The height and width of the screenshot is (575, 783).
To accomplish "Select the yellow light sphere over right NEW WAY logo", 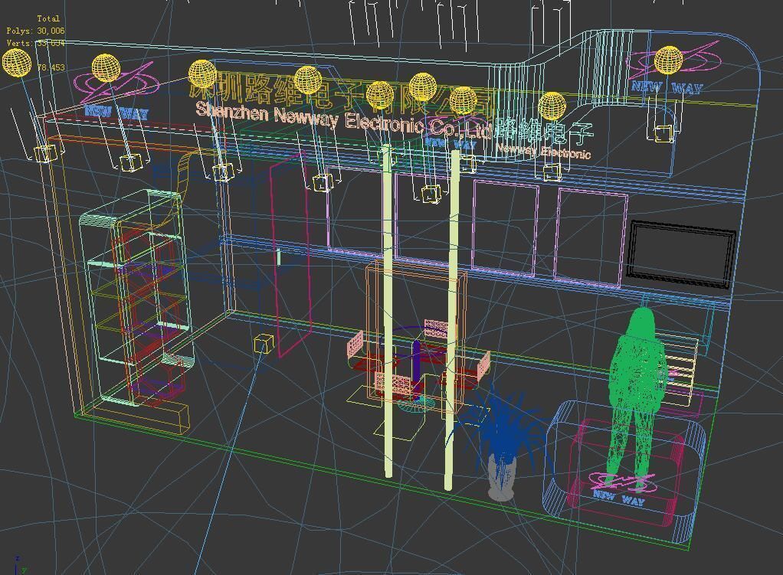I will coord(668,60).
